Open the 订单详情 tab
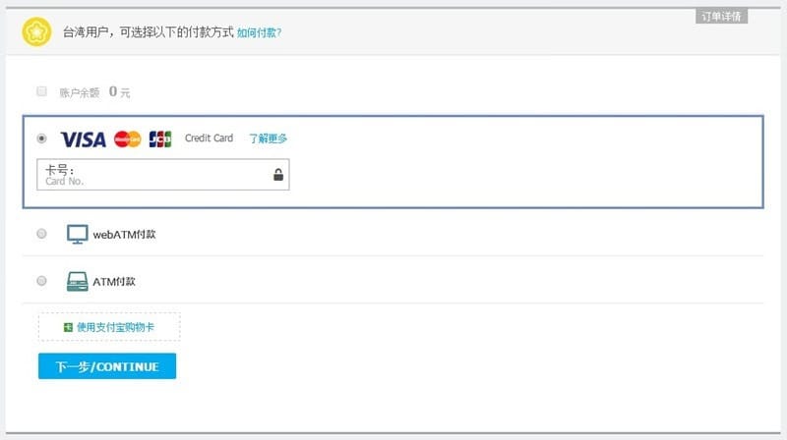This screenshot has width=787, height=440. pos(721,17)
